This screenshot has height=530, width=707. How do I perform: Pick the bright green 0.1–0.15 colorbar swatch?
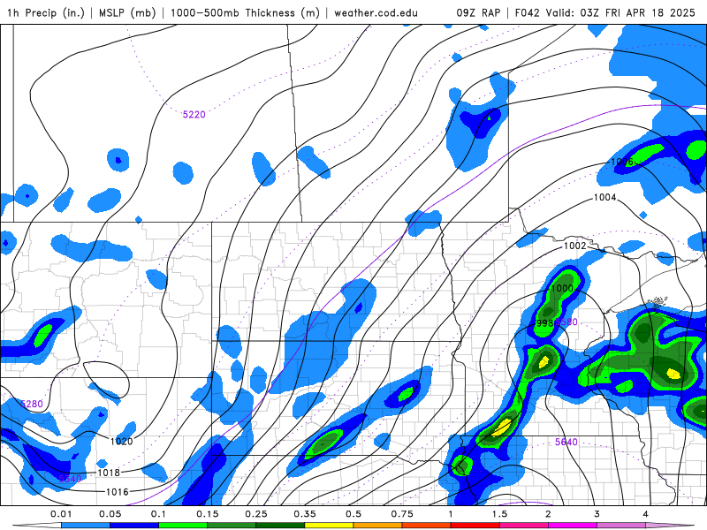point(183,526)
